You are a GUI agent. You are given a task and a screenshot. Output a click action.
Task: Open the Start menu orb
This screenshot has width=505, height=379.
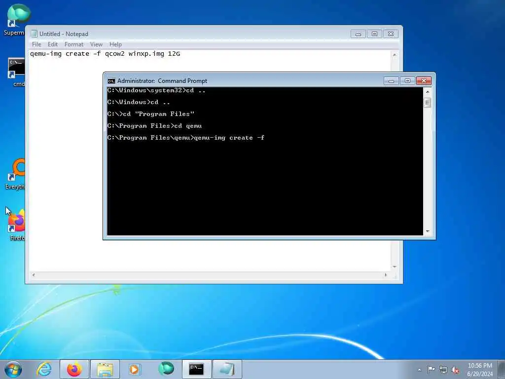click(x=13, y=369)
